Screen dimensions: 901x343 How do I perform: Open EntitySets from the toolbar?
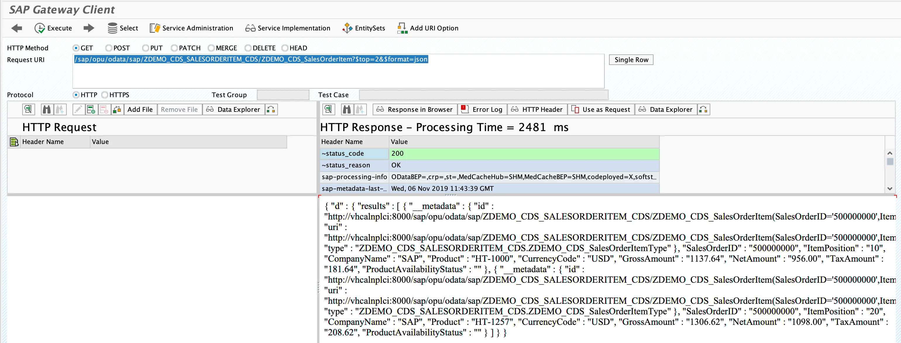pos(363,28)
